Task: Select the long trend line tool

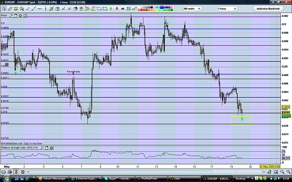Action: coord(34,9)
